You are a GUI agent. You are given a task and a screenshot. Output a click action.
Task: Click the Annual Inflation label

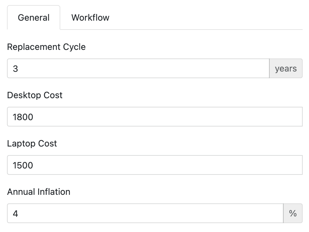[x=39, y=192]
